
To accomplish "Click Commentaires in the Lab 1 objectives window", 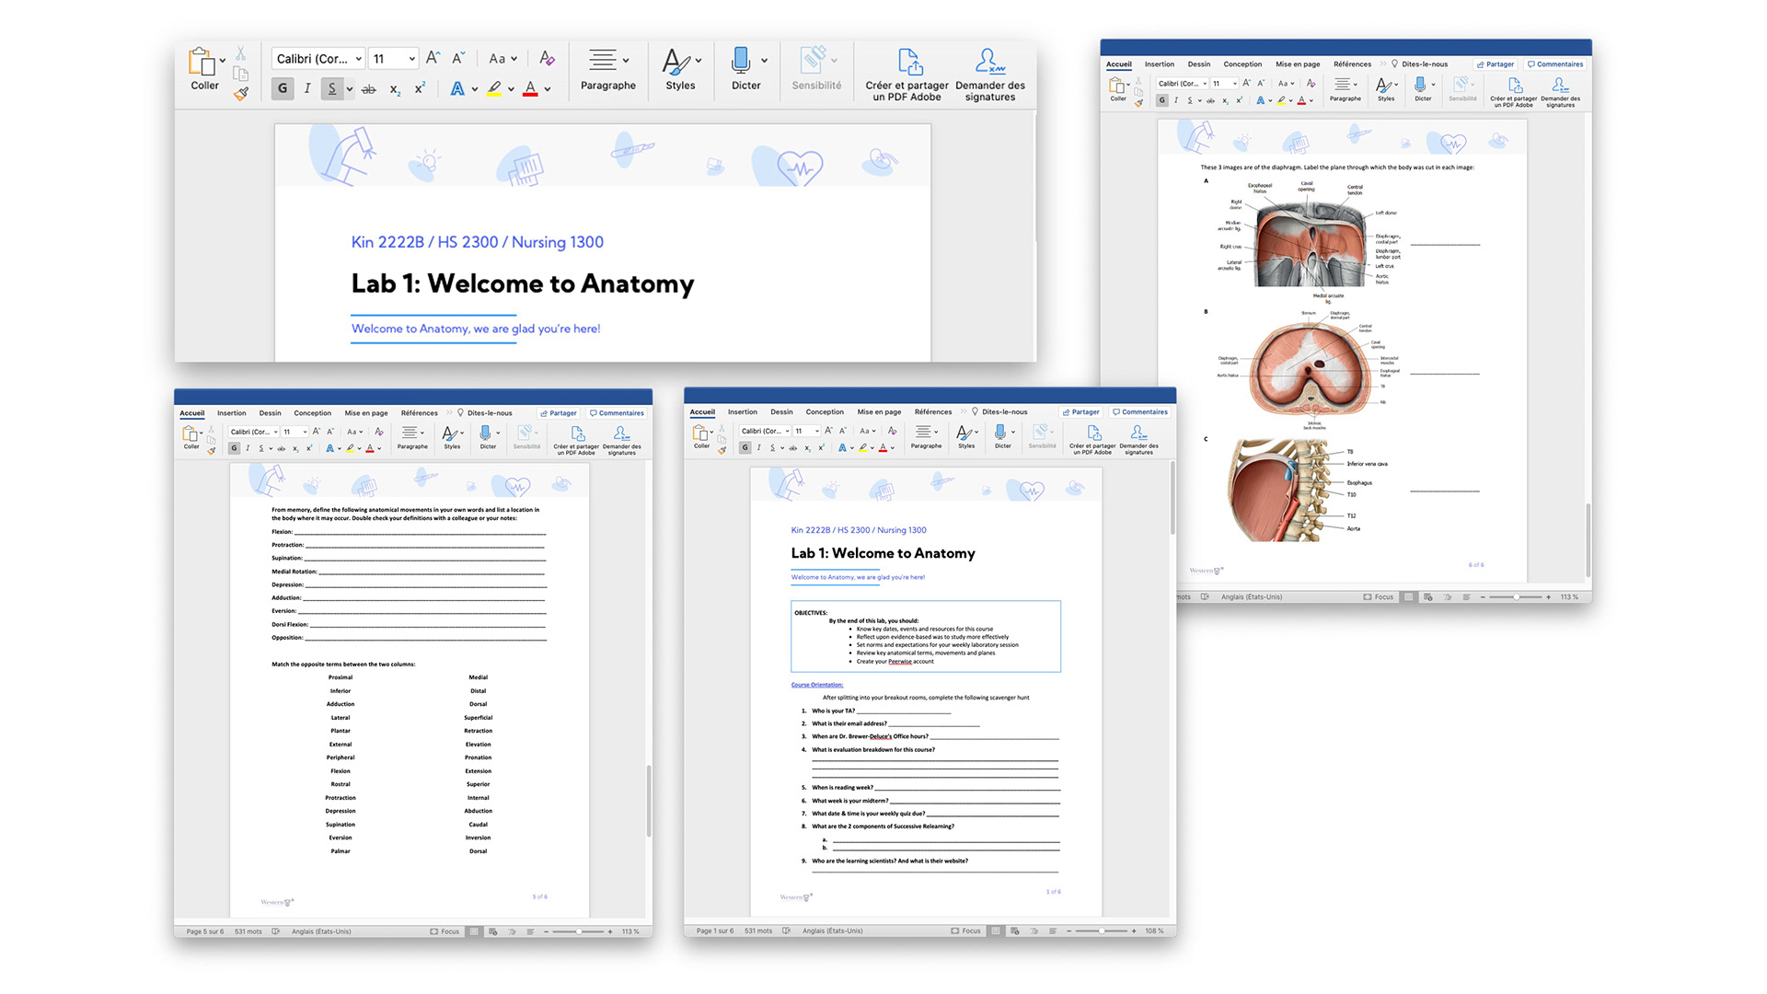I will click(1139, 412).
